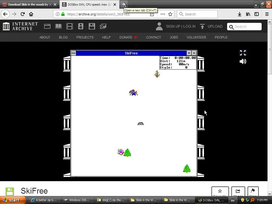Click the system tray security shield icon
The width and height of the screenshot is (272, 204).
click(243, 200)
